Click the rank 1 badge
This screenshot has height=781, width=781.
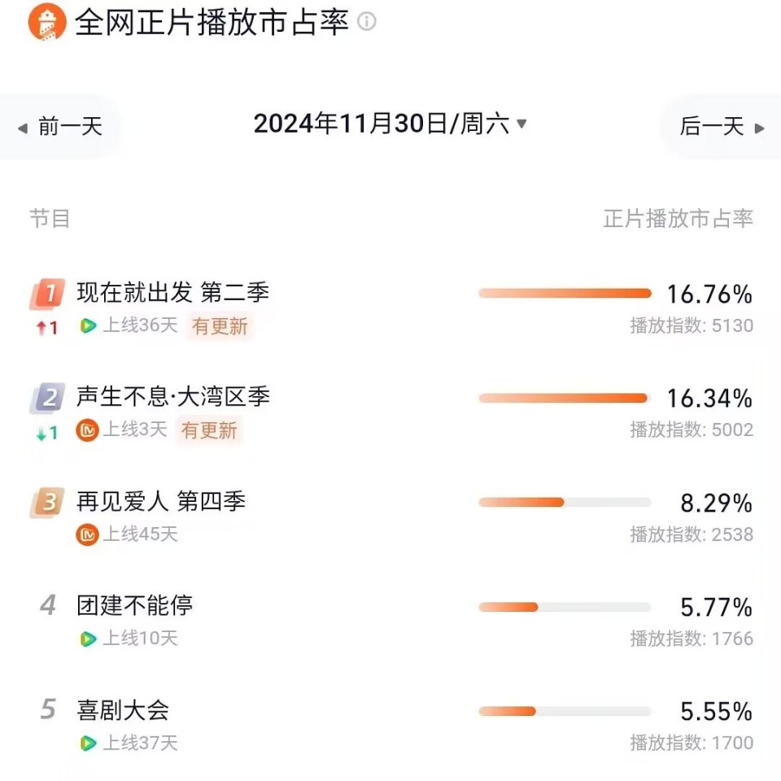tap(46, 295)
